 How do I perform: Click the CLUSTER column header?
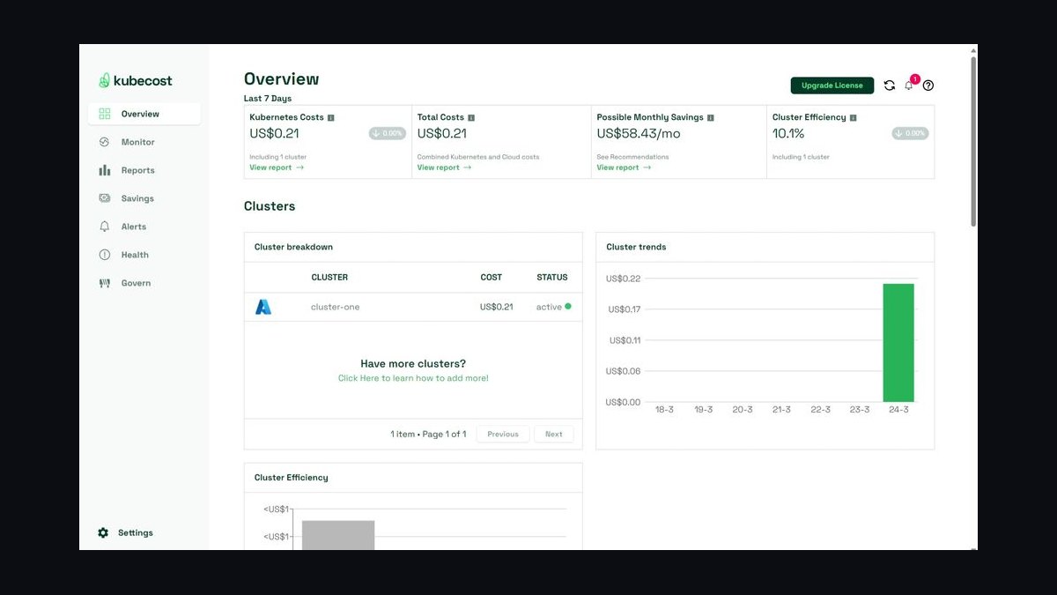point(329,277)
